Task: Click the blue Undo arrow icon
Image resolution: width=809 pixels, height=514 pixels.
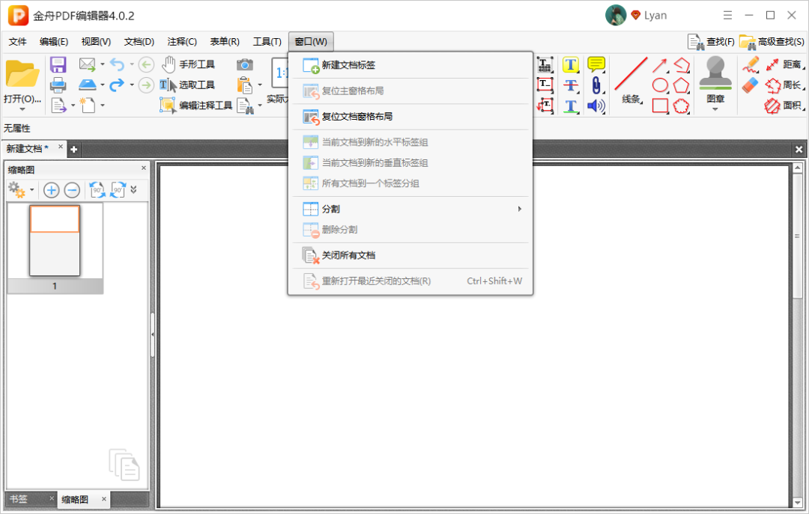Action: click(117, 64)
